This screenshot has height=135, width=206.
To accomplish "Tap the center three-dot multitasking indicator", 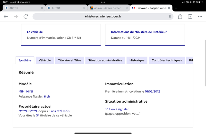I will 103,2.
